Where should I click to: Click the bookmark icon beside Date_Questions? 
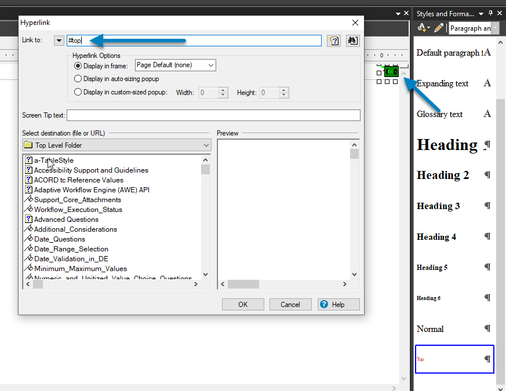click(x=29, y=239)
